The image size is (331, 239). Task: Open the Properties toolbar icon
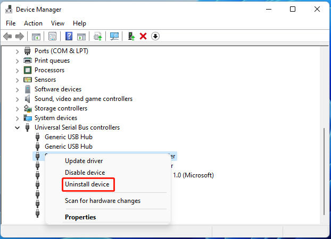click(52, 36)
